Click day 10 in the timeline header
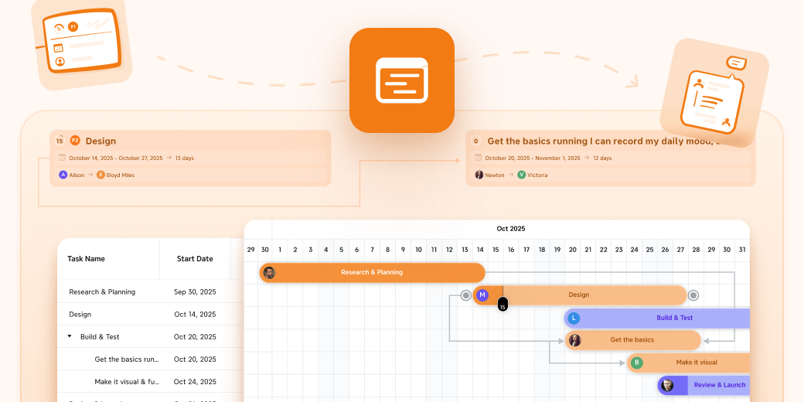The image size is (804, 402). [418, 250]
